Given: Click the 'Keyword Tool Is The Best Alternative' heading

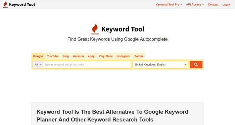Looking at the screenshot, I should (112, 116).
